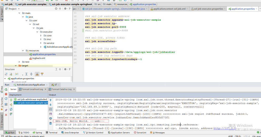Select application.properties in project tree
This screenshot has height=137, width=261.
pyautogui.click(x=42, y=54)
